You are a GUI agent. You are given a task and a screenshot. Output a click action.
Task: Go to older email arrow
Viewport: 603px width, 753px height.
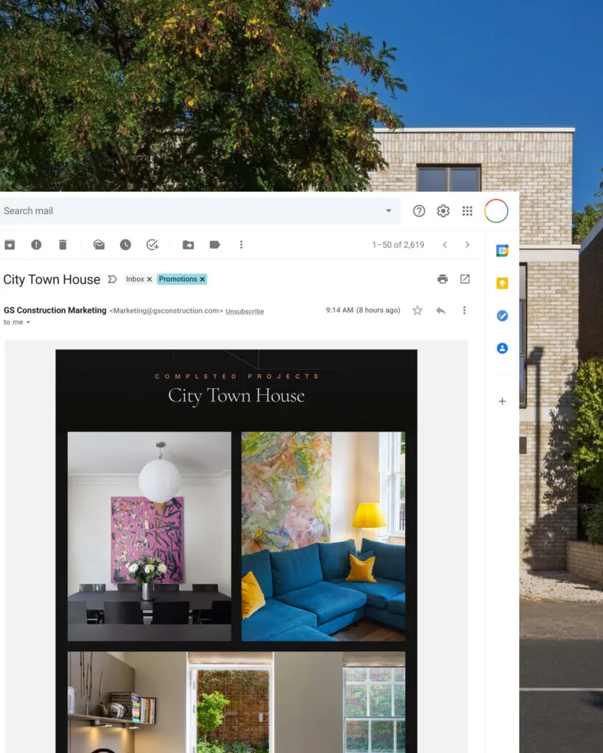[x=468, y=245]
